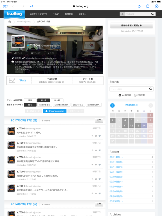Share the 2017年09月17日 tweets via share icon

coord(99,120)
